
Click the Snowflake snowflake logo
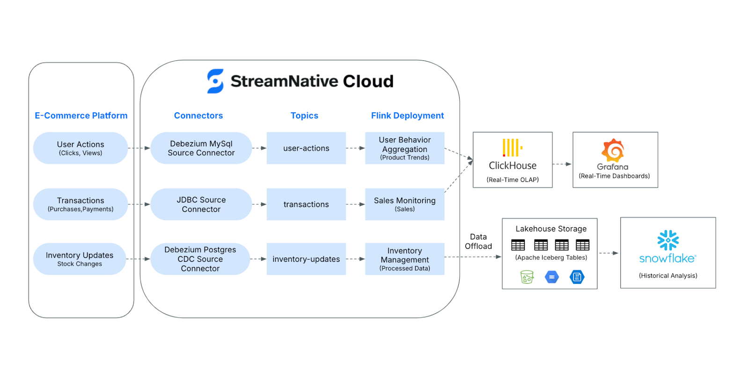[668, 240]
